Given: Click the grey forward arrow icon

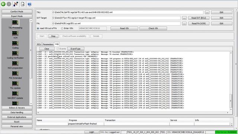Looking at the screenshot, I should coord(9,4).
